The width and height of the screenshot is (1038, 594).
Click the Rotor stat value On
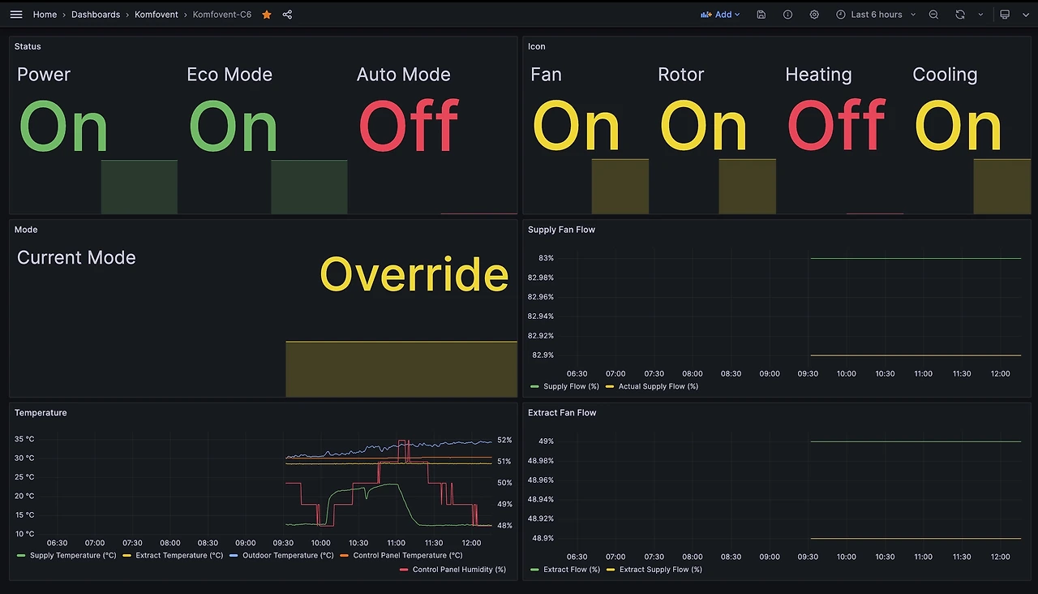[x=704, y=127]
